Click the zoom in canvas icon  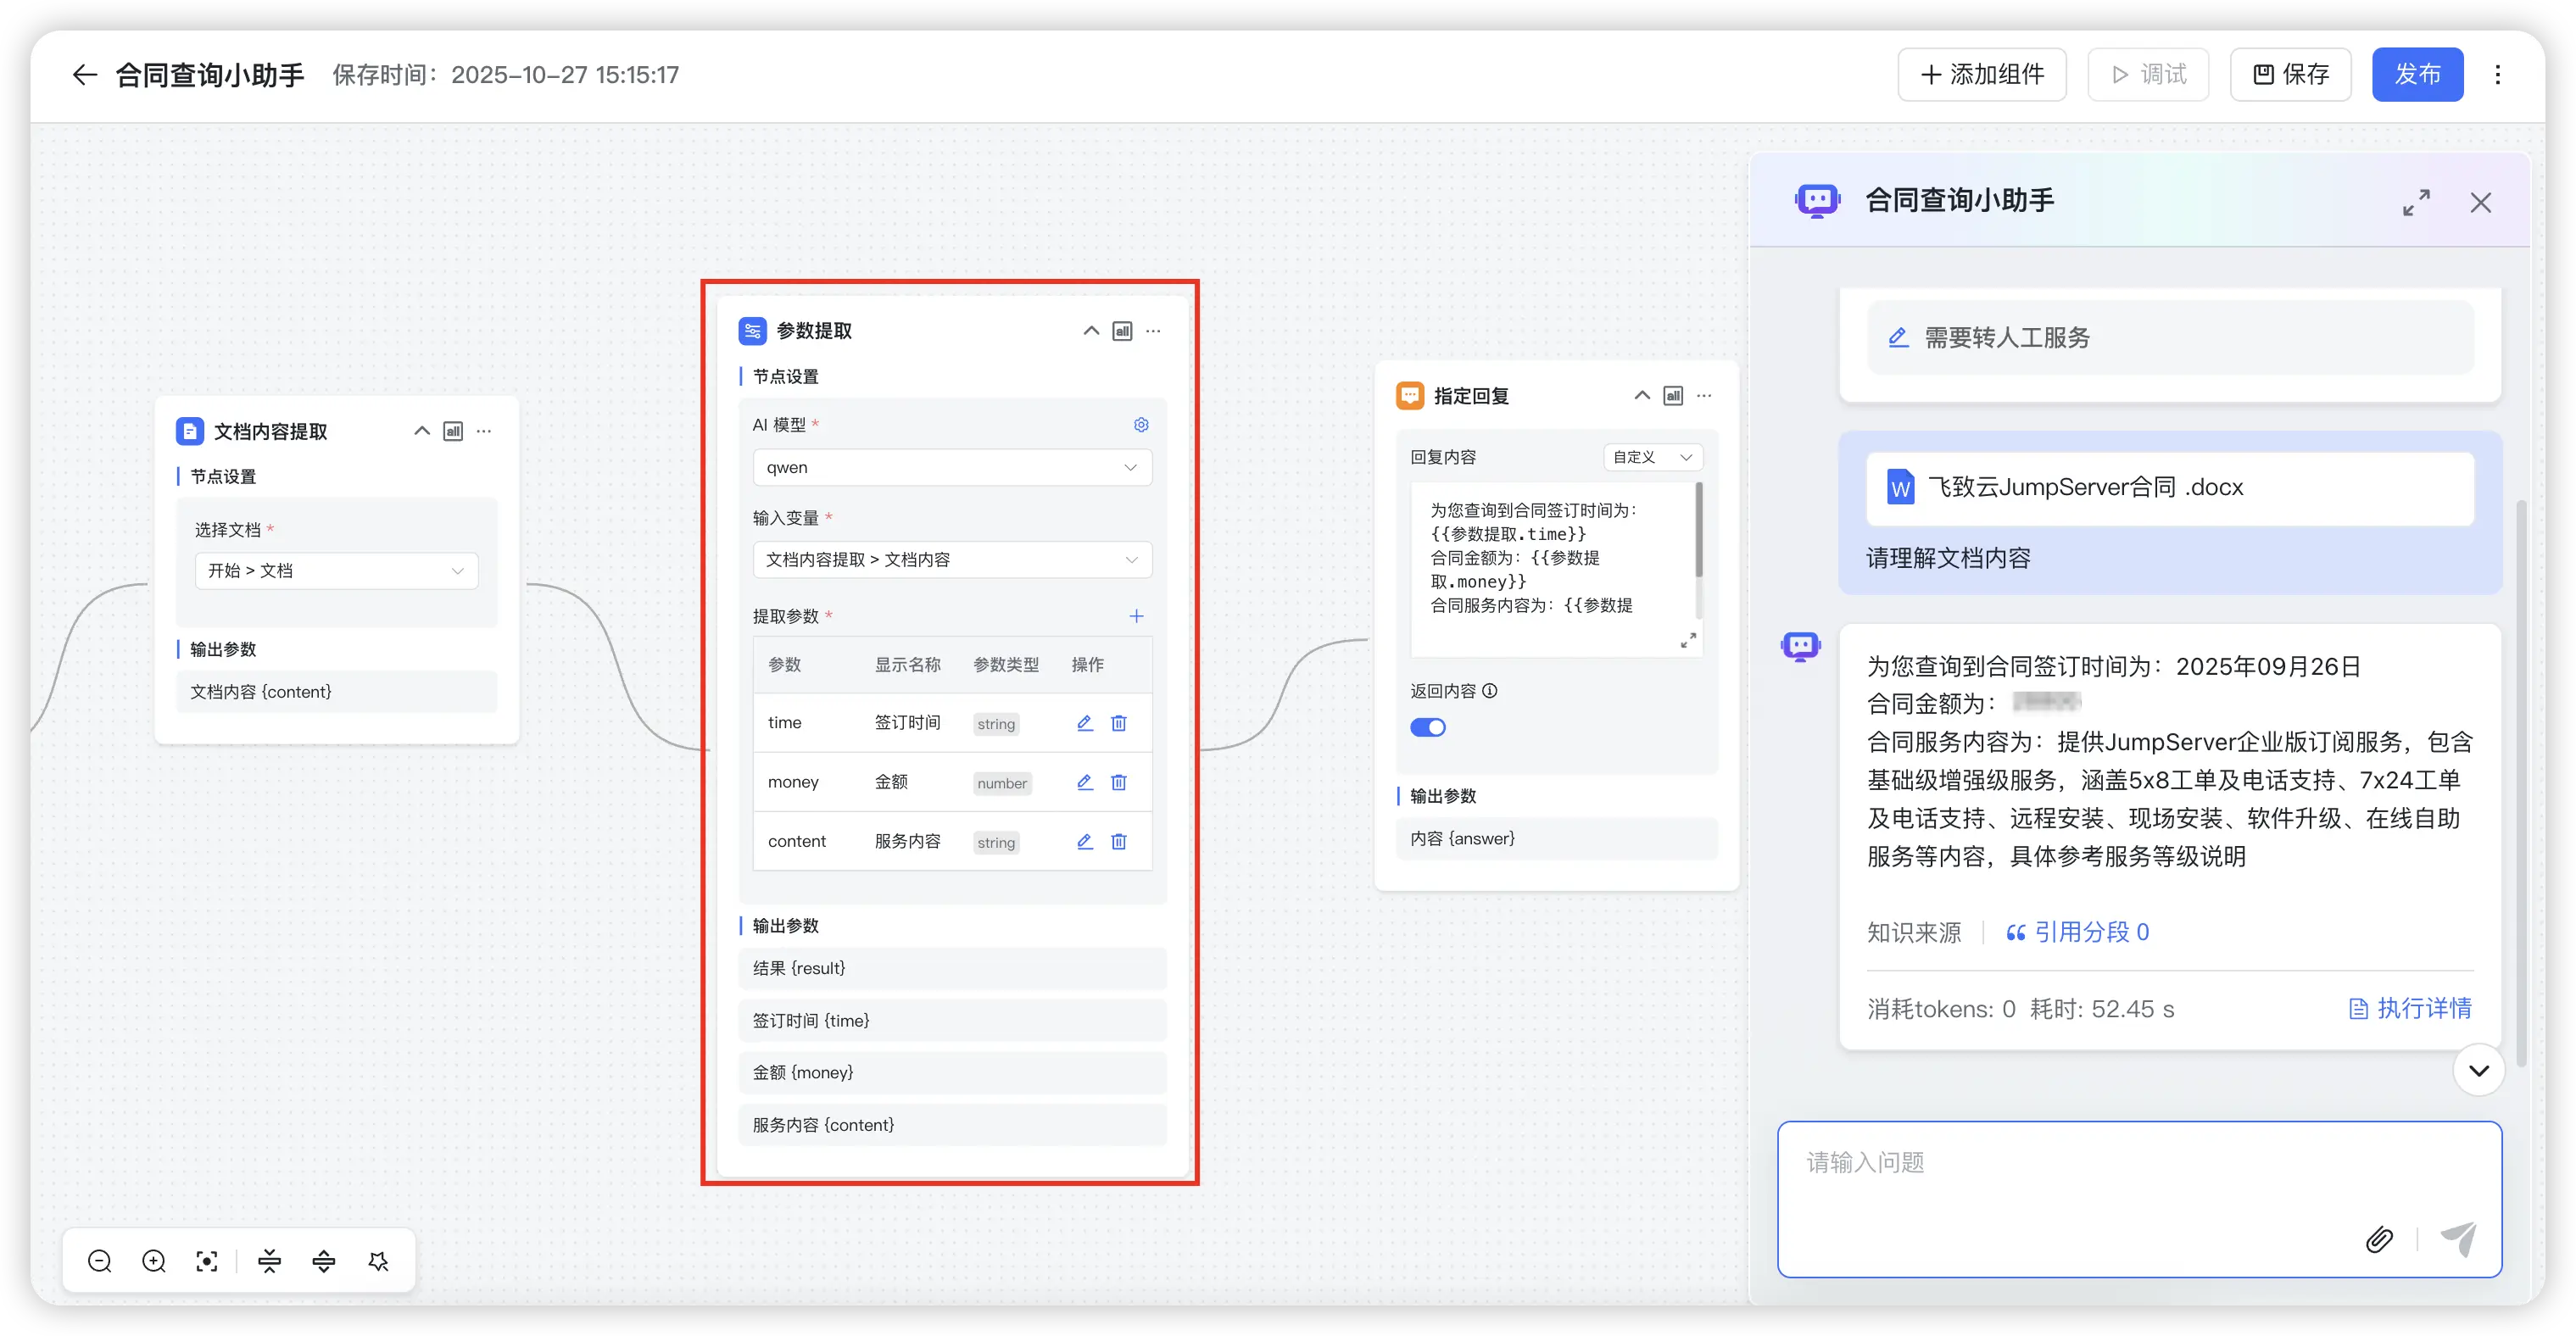154,1261
